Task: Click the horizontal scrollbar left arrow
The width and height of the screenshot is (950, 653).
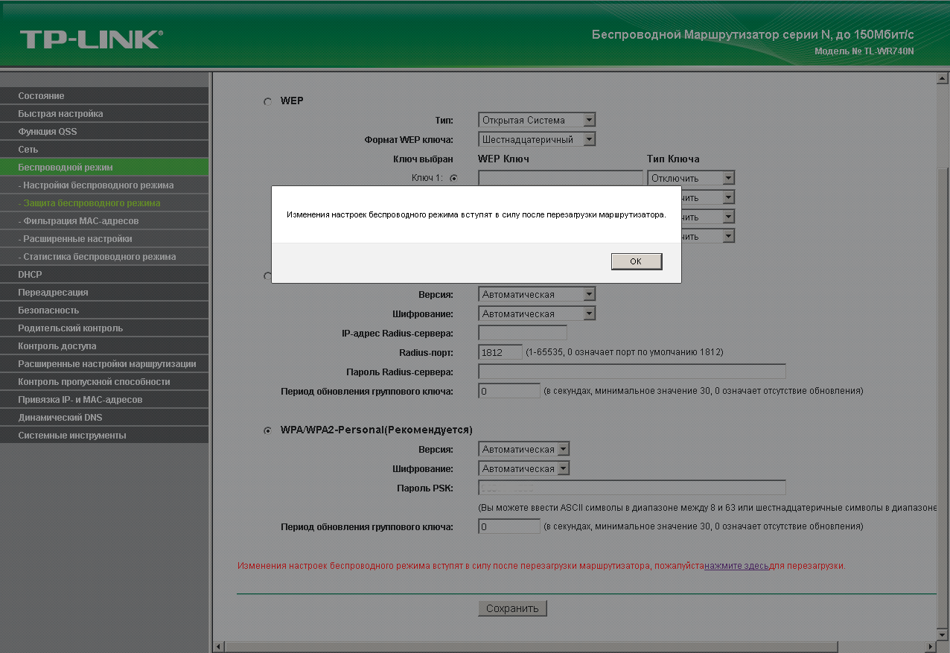Action: (219, 646)
